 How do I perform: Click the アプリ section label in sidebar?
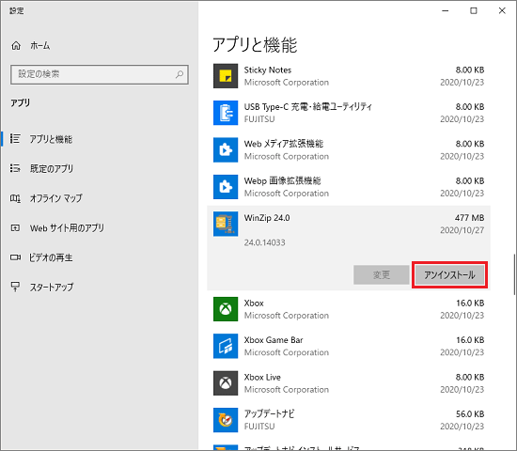point(20,103)
